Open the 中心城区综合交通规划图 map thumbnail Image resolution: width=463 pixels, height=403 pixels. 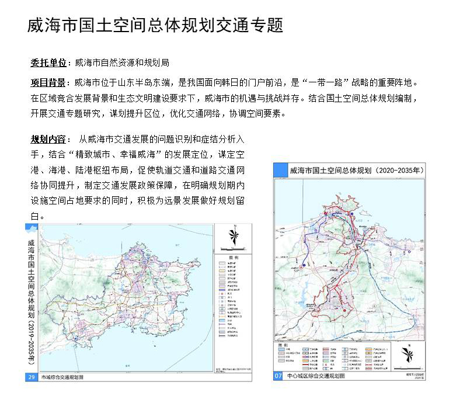349,271
